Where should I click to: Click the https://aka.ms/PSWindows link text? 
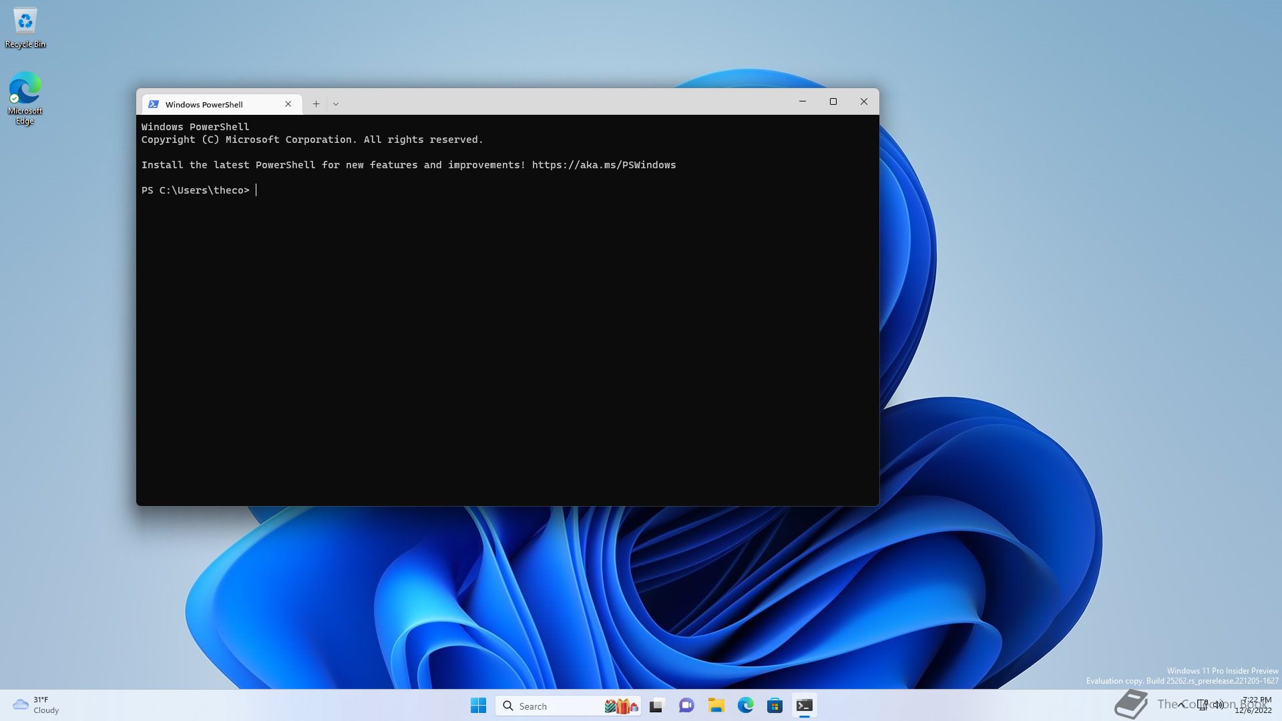coord(604,165)
